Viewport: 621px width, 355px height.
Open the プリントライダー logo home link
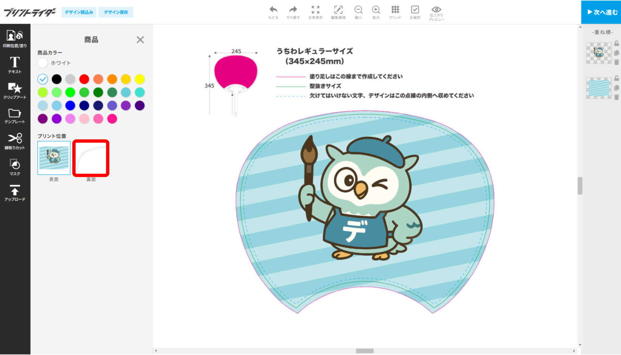tap(29, 12)
